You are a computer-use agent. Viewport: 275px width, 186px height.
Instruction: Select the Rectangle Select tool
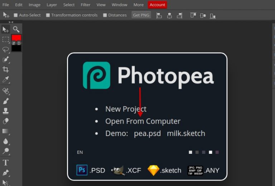tap(6, 39)
